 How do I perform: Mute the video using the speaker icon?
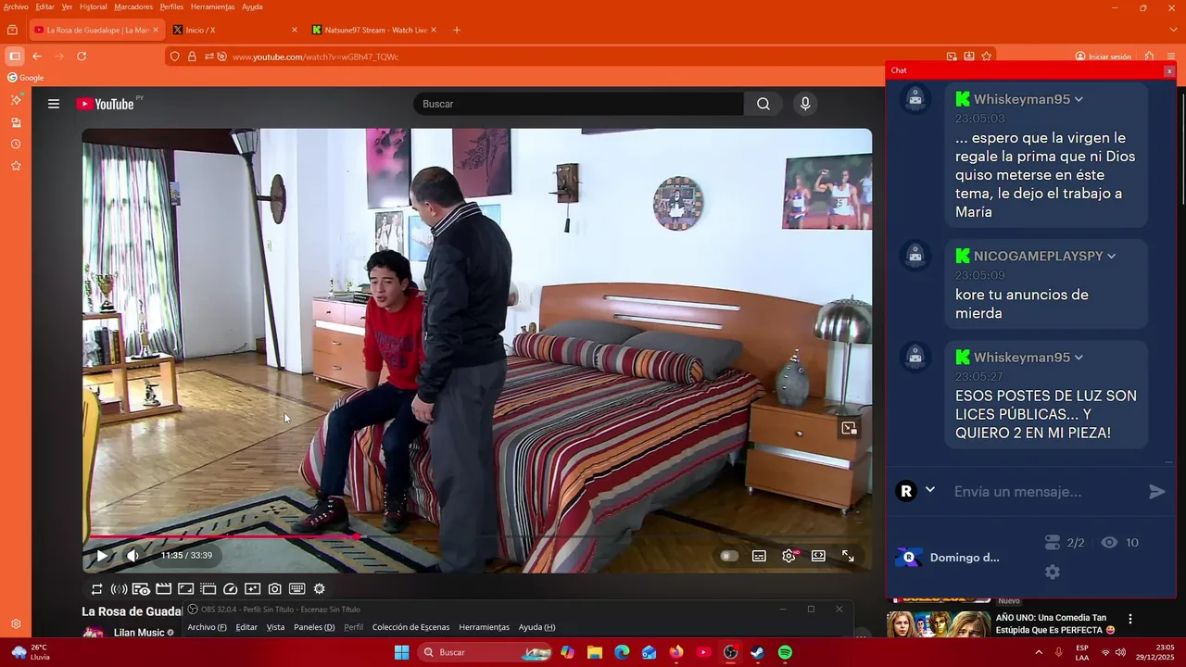click(132, 556)
